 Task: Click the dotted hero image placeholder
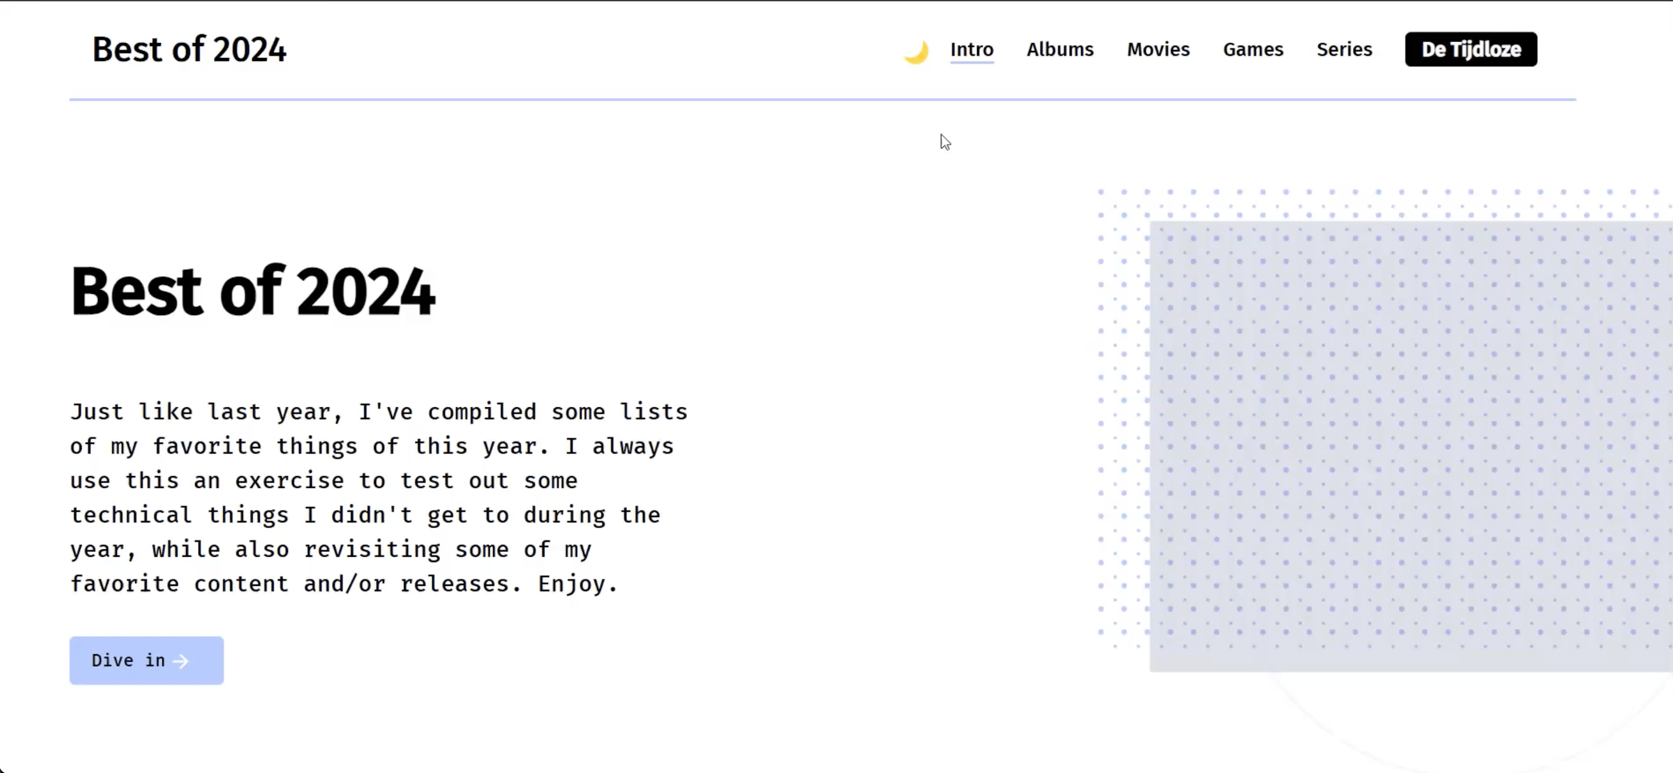pyautogui.click(x=1411, y=446)
